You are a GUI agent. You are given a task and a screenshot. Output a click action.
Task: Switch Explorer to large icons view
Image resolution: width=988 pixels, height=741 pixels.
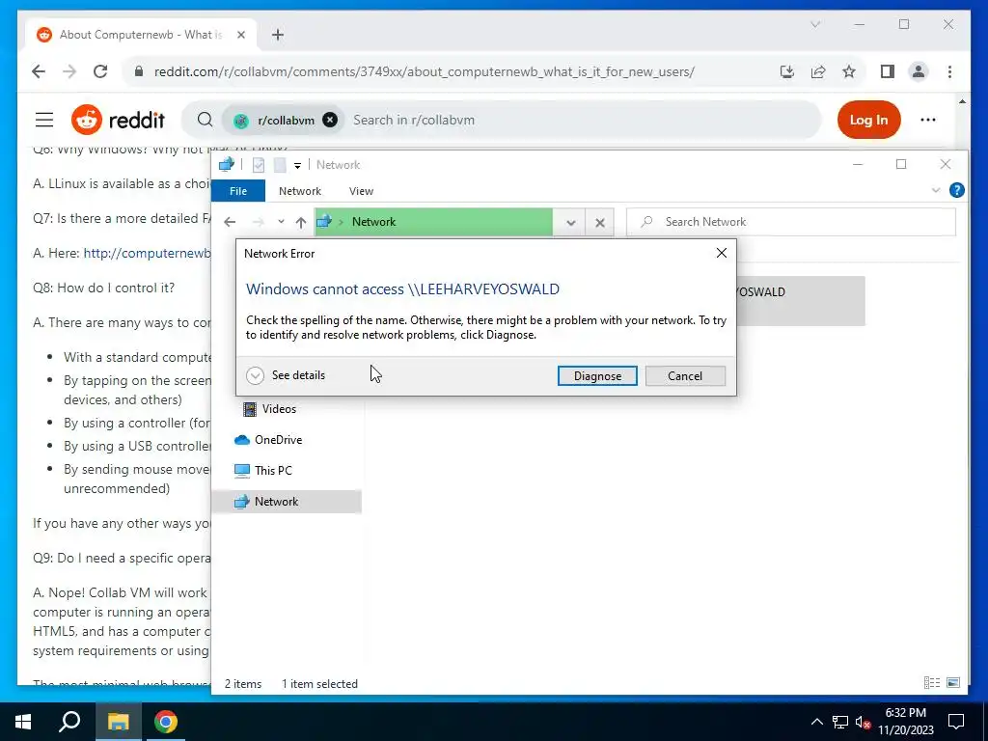click(953, 683)
